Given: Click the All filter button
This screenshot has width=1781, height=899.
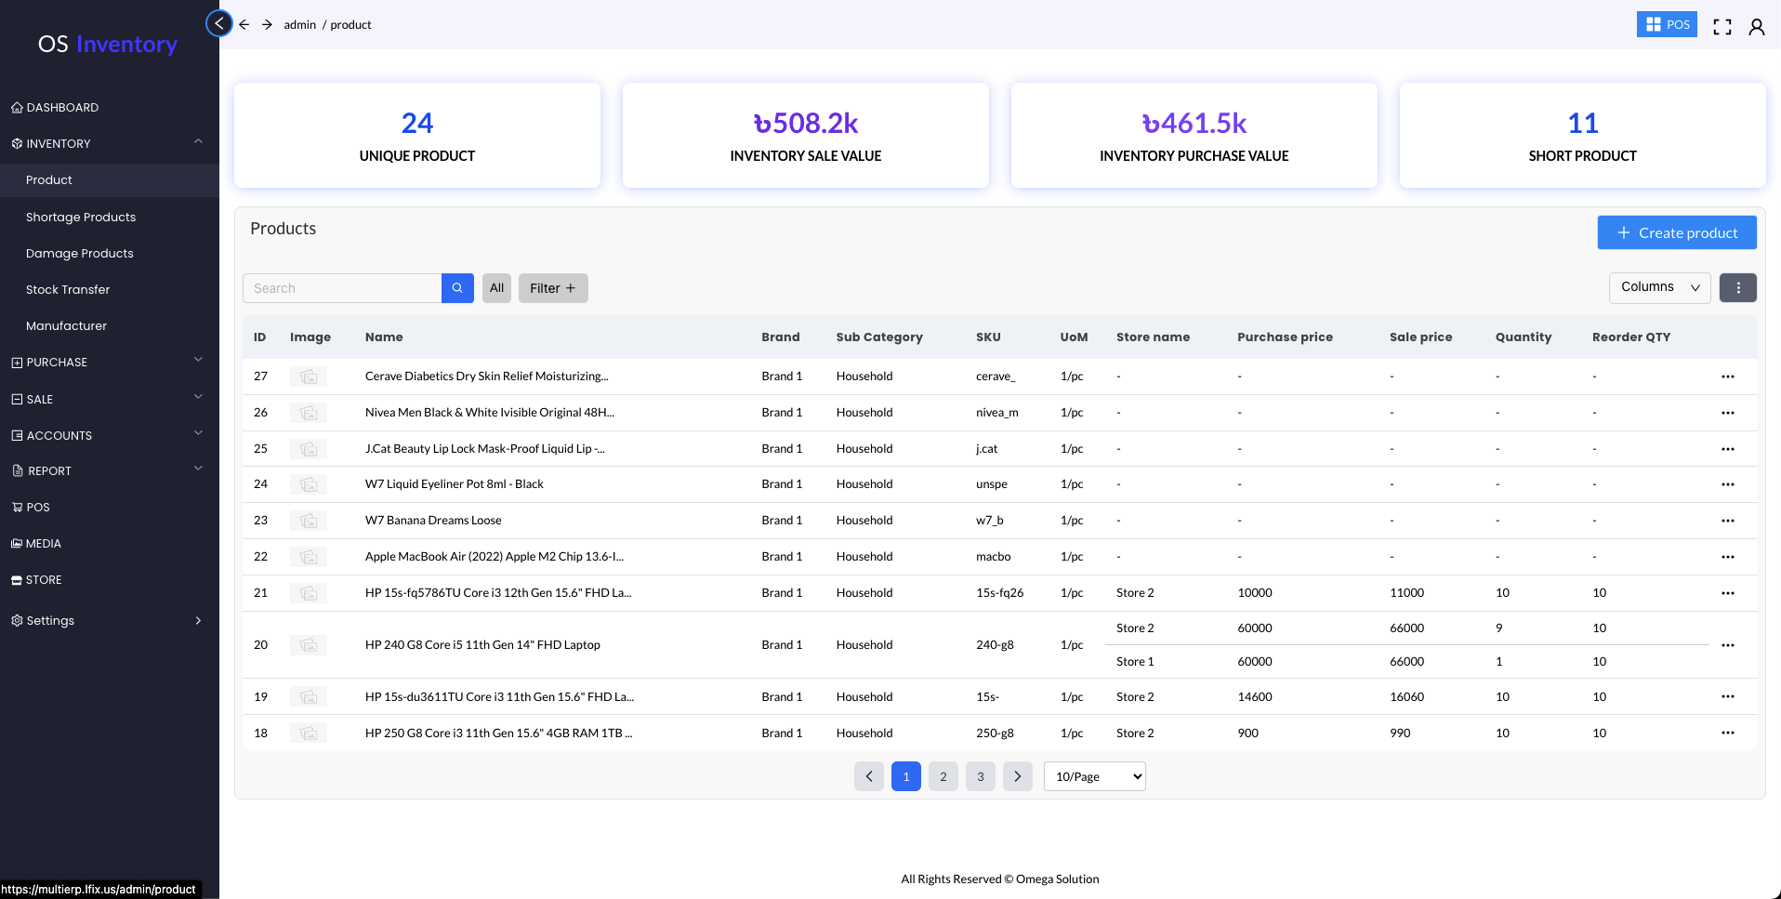Looking at the screenshot, I should click(496, 288).
